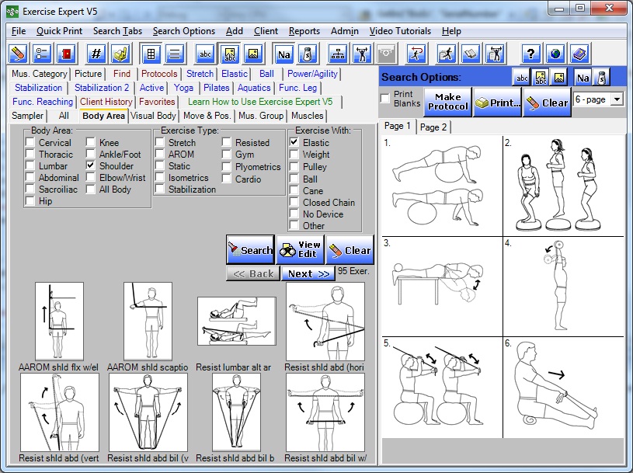Switch to the Visual Body tab
The height and width of the screenshot is (473, 633).
pos(153,116)
